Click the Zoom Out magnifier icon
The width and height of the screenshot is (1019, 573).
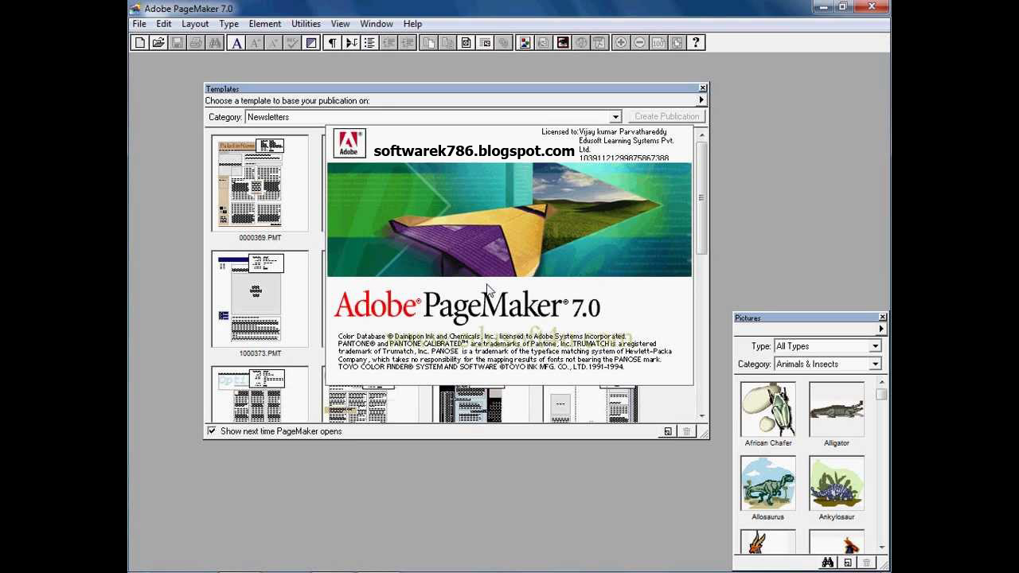click(x=639, y=43)
